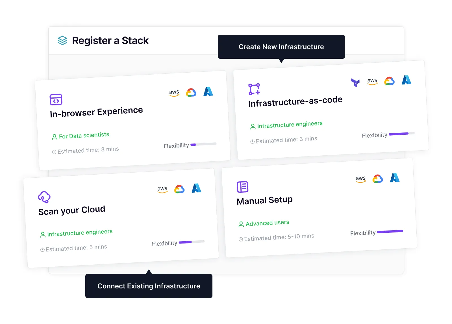The height and width of the screenshot is (324, 452).
Task: Click Google Cloud logo on Scan your Cloud card
Action: (179, 189)
